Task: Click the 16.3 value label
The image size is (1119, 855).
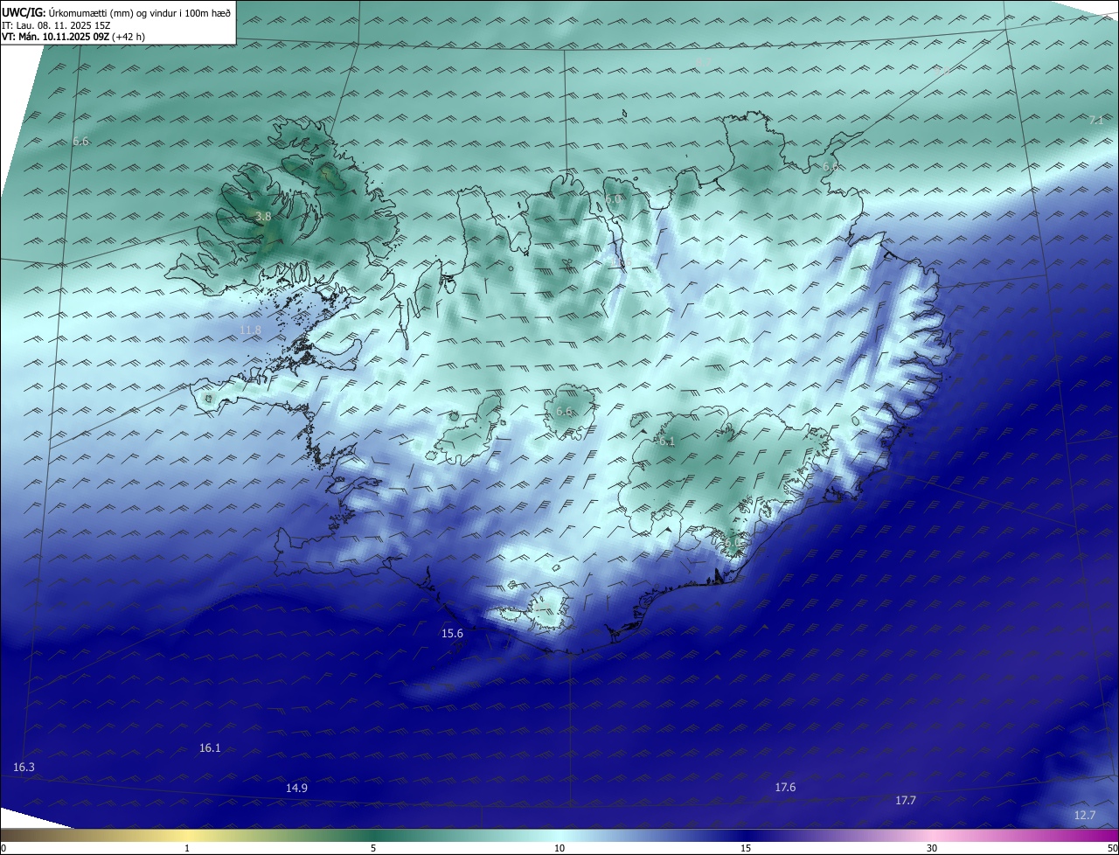Action: (x=24, y=767)
